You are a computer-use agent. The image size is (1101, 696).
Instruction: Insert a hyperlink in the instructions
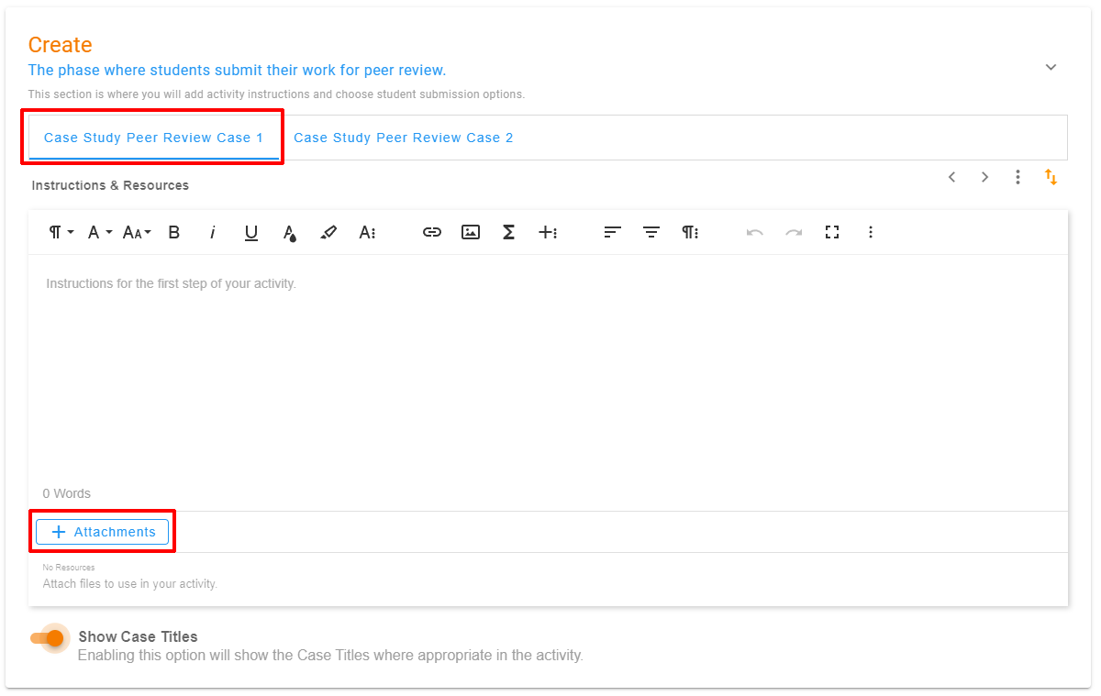pyautogui.click(x=432, y=233)
